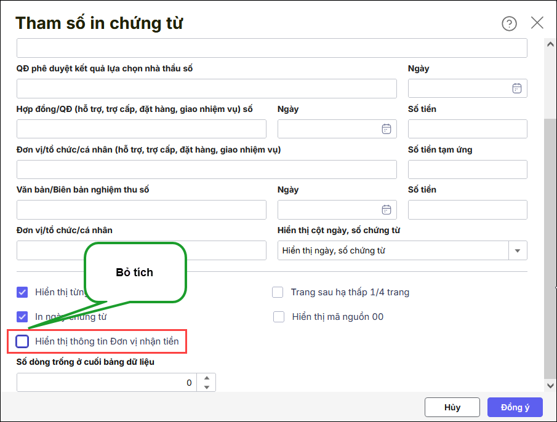The width and height of the screenshot is (557, 422).
Task: Enable Hiển thị mã nguồn 00 checkbox
Action: coord(278,317)
